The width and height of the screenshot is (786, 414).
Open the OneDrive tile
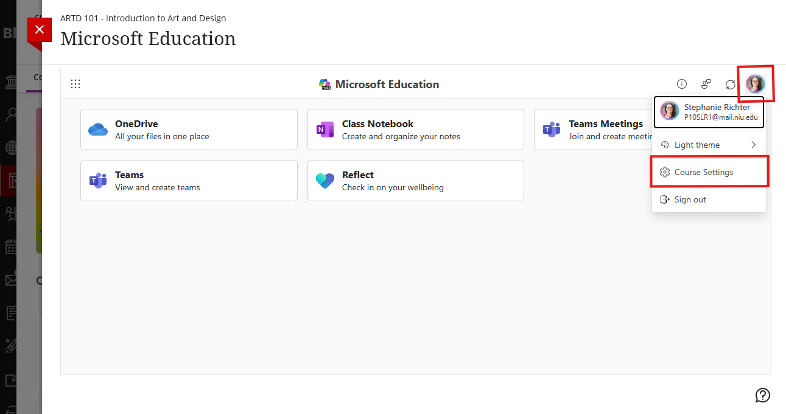pyautogui.click(x=189, y=129)
